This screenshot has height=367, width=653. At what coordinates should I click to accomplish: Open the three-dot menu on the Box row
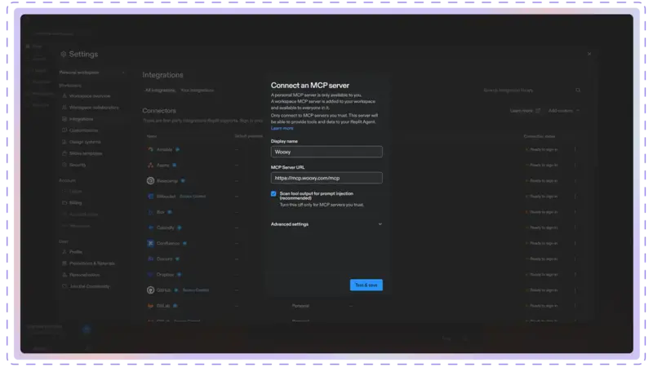coord(575,212)
